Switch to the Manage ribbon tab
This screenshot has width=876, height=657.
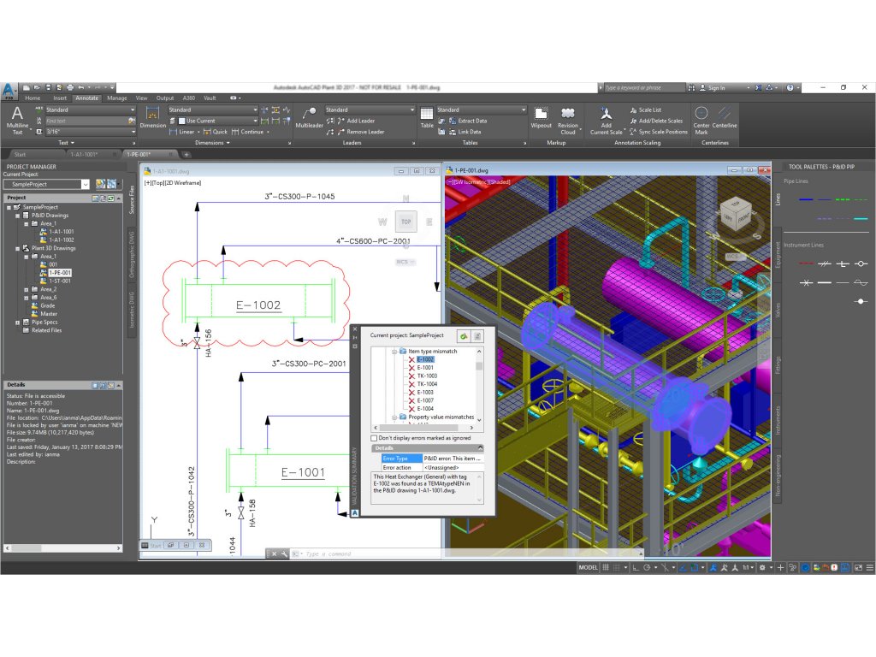pos(116,98)
